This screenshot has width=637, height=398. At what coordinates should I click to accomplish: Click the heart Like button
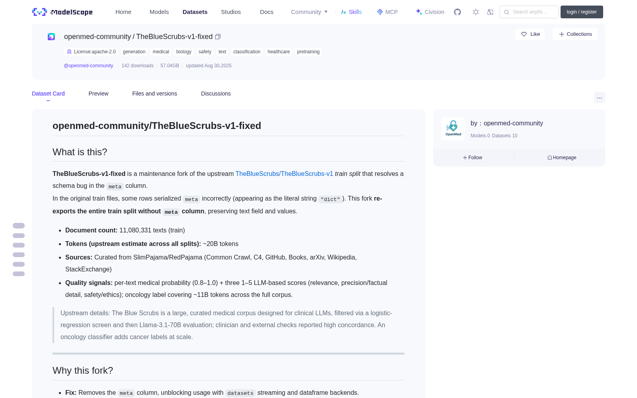tap(530, 34)
